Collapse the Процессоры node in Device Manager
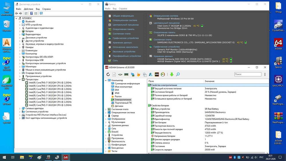The width and height of the screenshot is (286, 161). [x=20, y=79]
